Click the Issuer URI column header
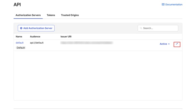The image size is (195, 110). point(66,37)
